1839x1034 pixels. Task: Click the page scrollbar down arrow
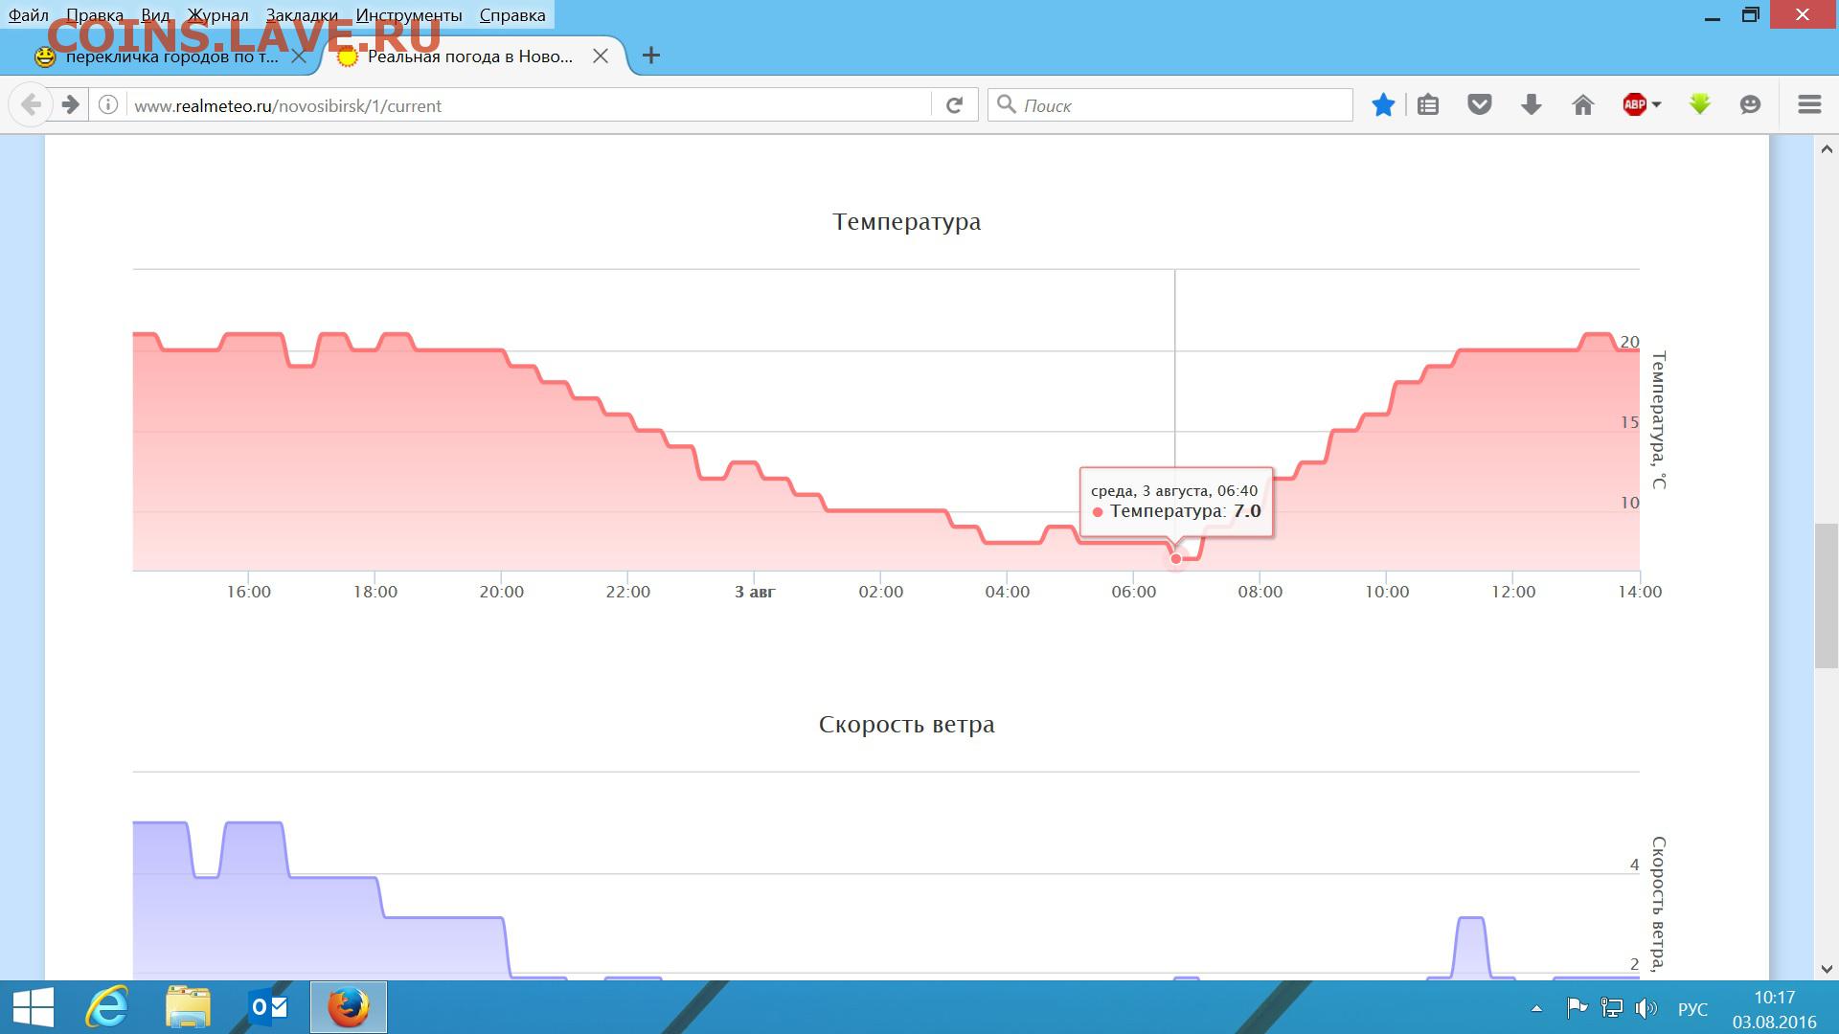click(1827, 968)
